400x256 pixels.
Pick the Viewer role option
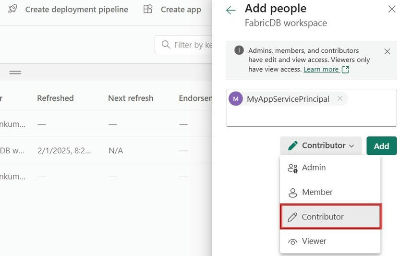(x=314, y=241)
